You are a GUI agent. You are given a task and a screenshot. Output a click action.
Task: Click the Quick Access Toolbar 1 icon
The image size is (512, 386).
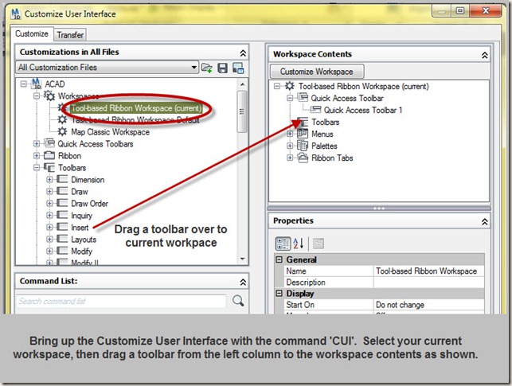(315, 110)
